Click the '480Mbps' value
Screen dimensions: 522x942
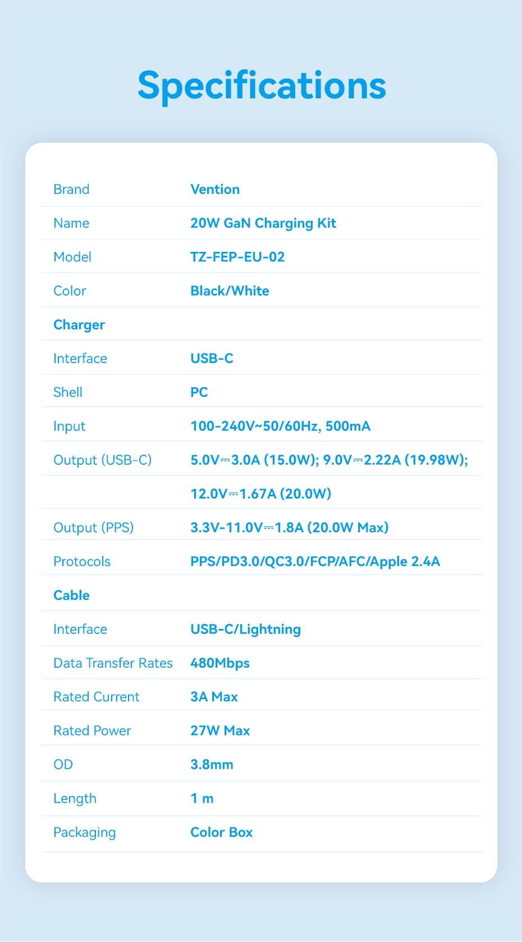coord(220,664)
